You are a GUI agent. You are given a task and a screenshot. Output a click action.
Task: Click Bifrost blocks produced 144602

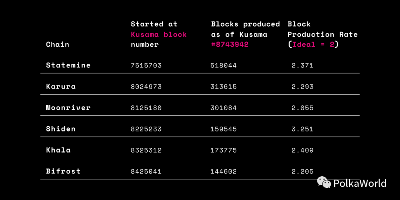pyautogui.click(x=223, y=171)
